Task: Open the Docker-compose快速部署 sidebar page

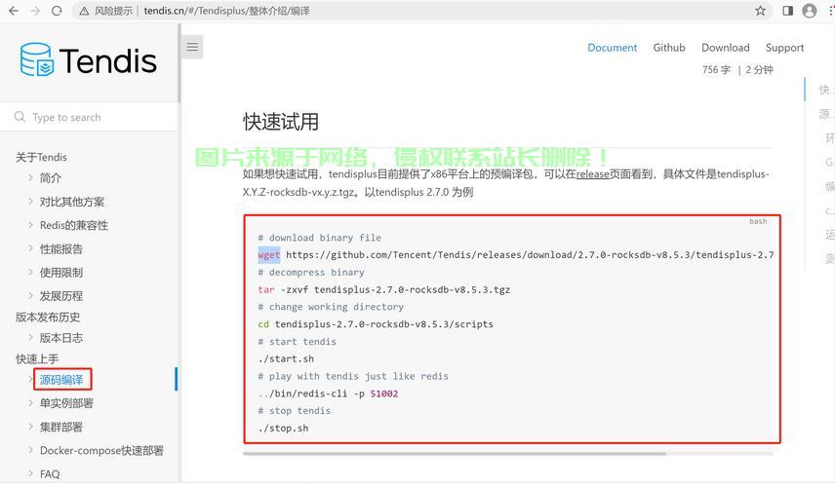Action: click(x=101, y=450)
